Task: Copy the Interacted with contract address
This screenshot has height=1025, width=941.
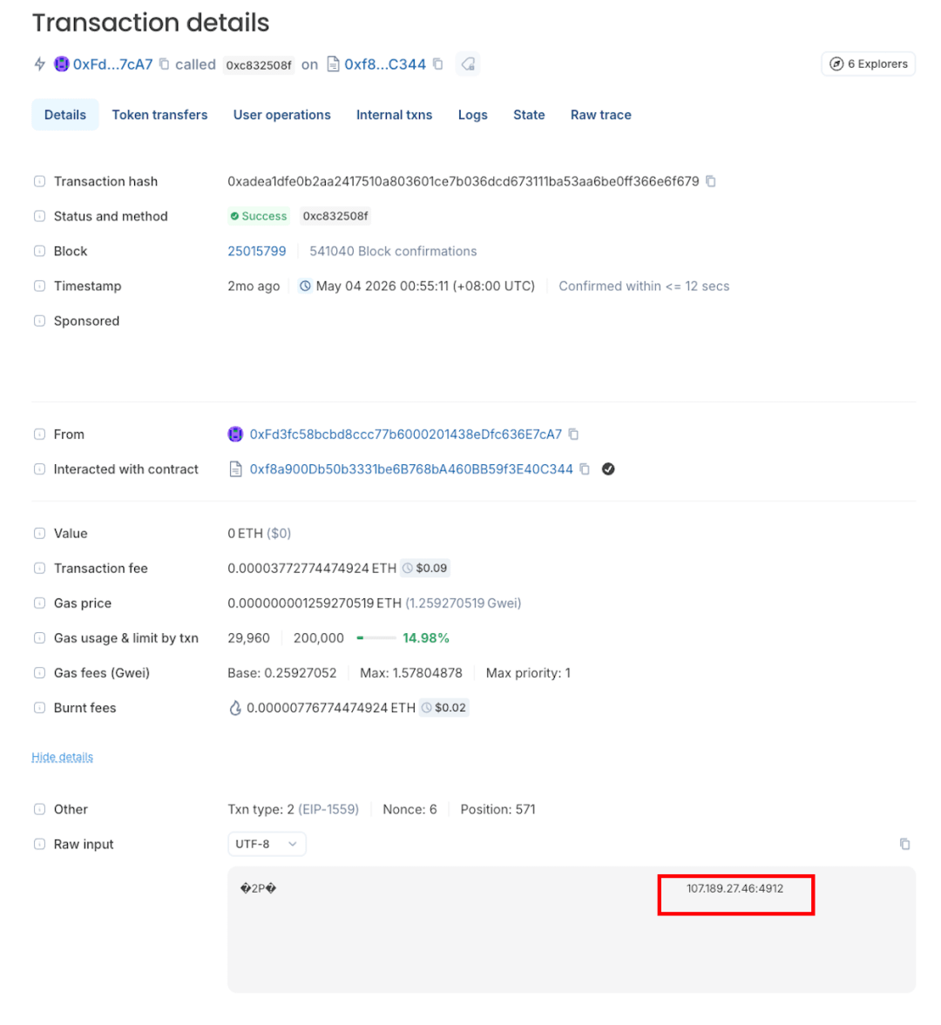Action: [585, 469]
